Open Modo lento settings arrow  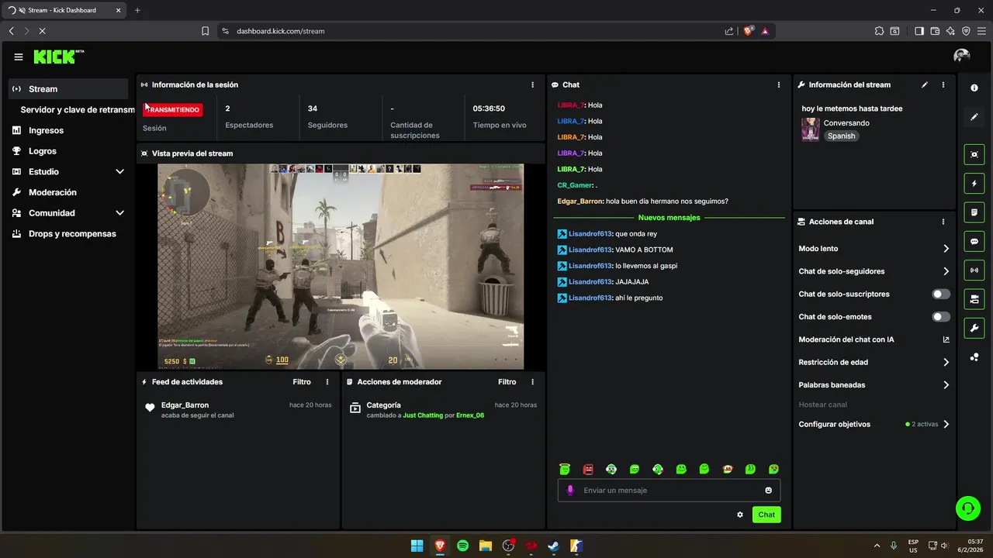(946, 249)
